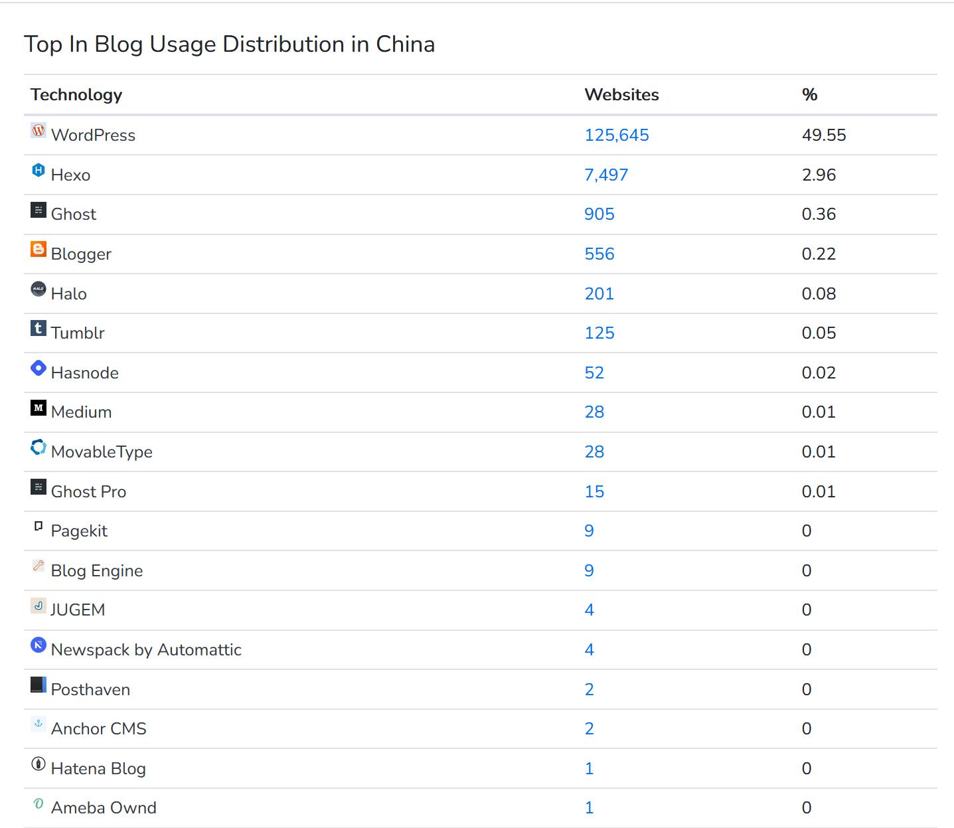Open Halo 201 websites link
The height and width of the screenshot is (828, 954).
pos(599,294)
